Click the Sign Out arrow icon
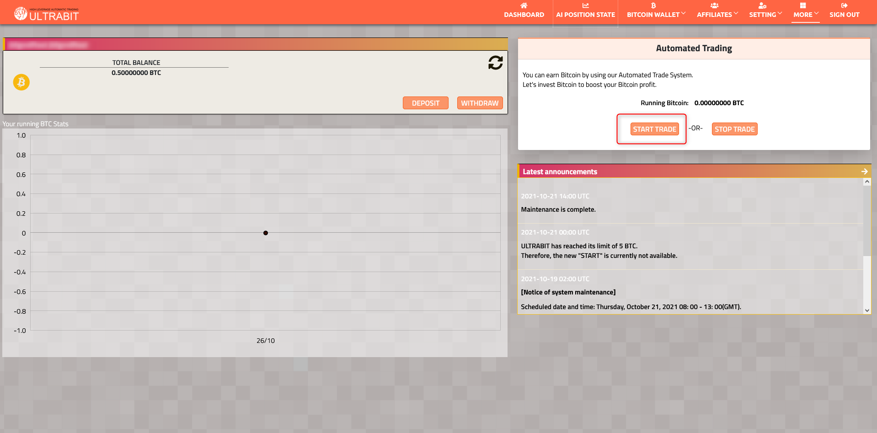 [x=844, y=5]
